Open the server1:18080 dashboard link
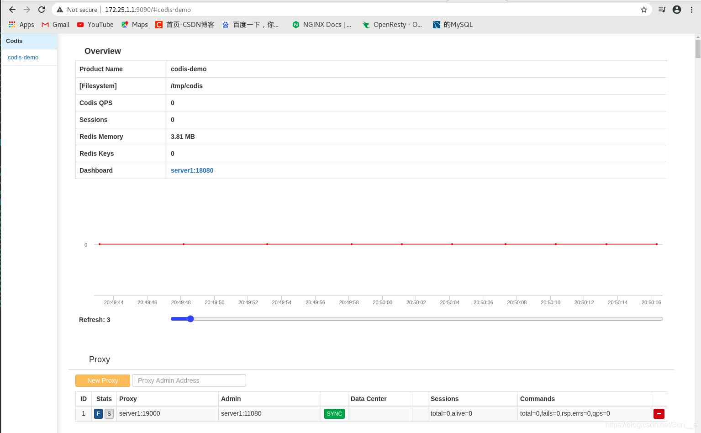This screenshot has height=433, width=701. tap(192, 170)
